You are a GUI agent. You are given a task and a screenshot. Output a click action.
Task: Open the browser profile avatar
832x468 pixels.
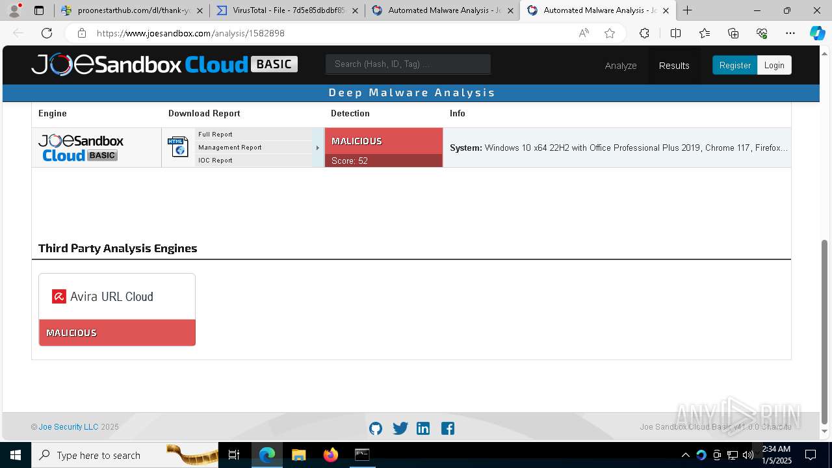tap(14, 10)
